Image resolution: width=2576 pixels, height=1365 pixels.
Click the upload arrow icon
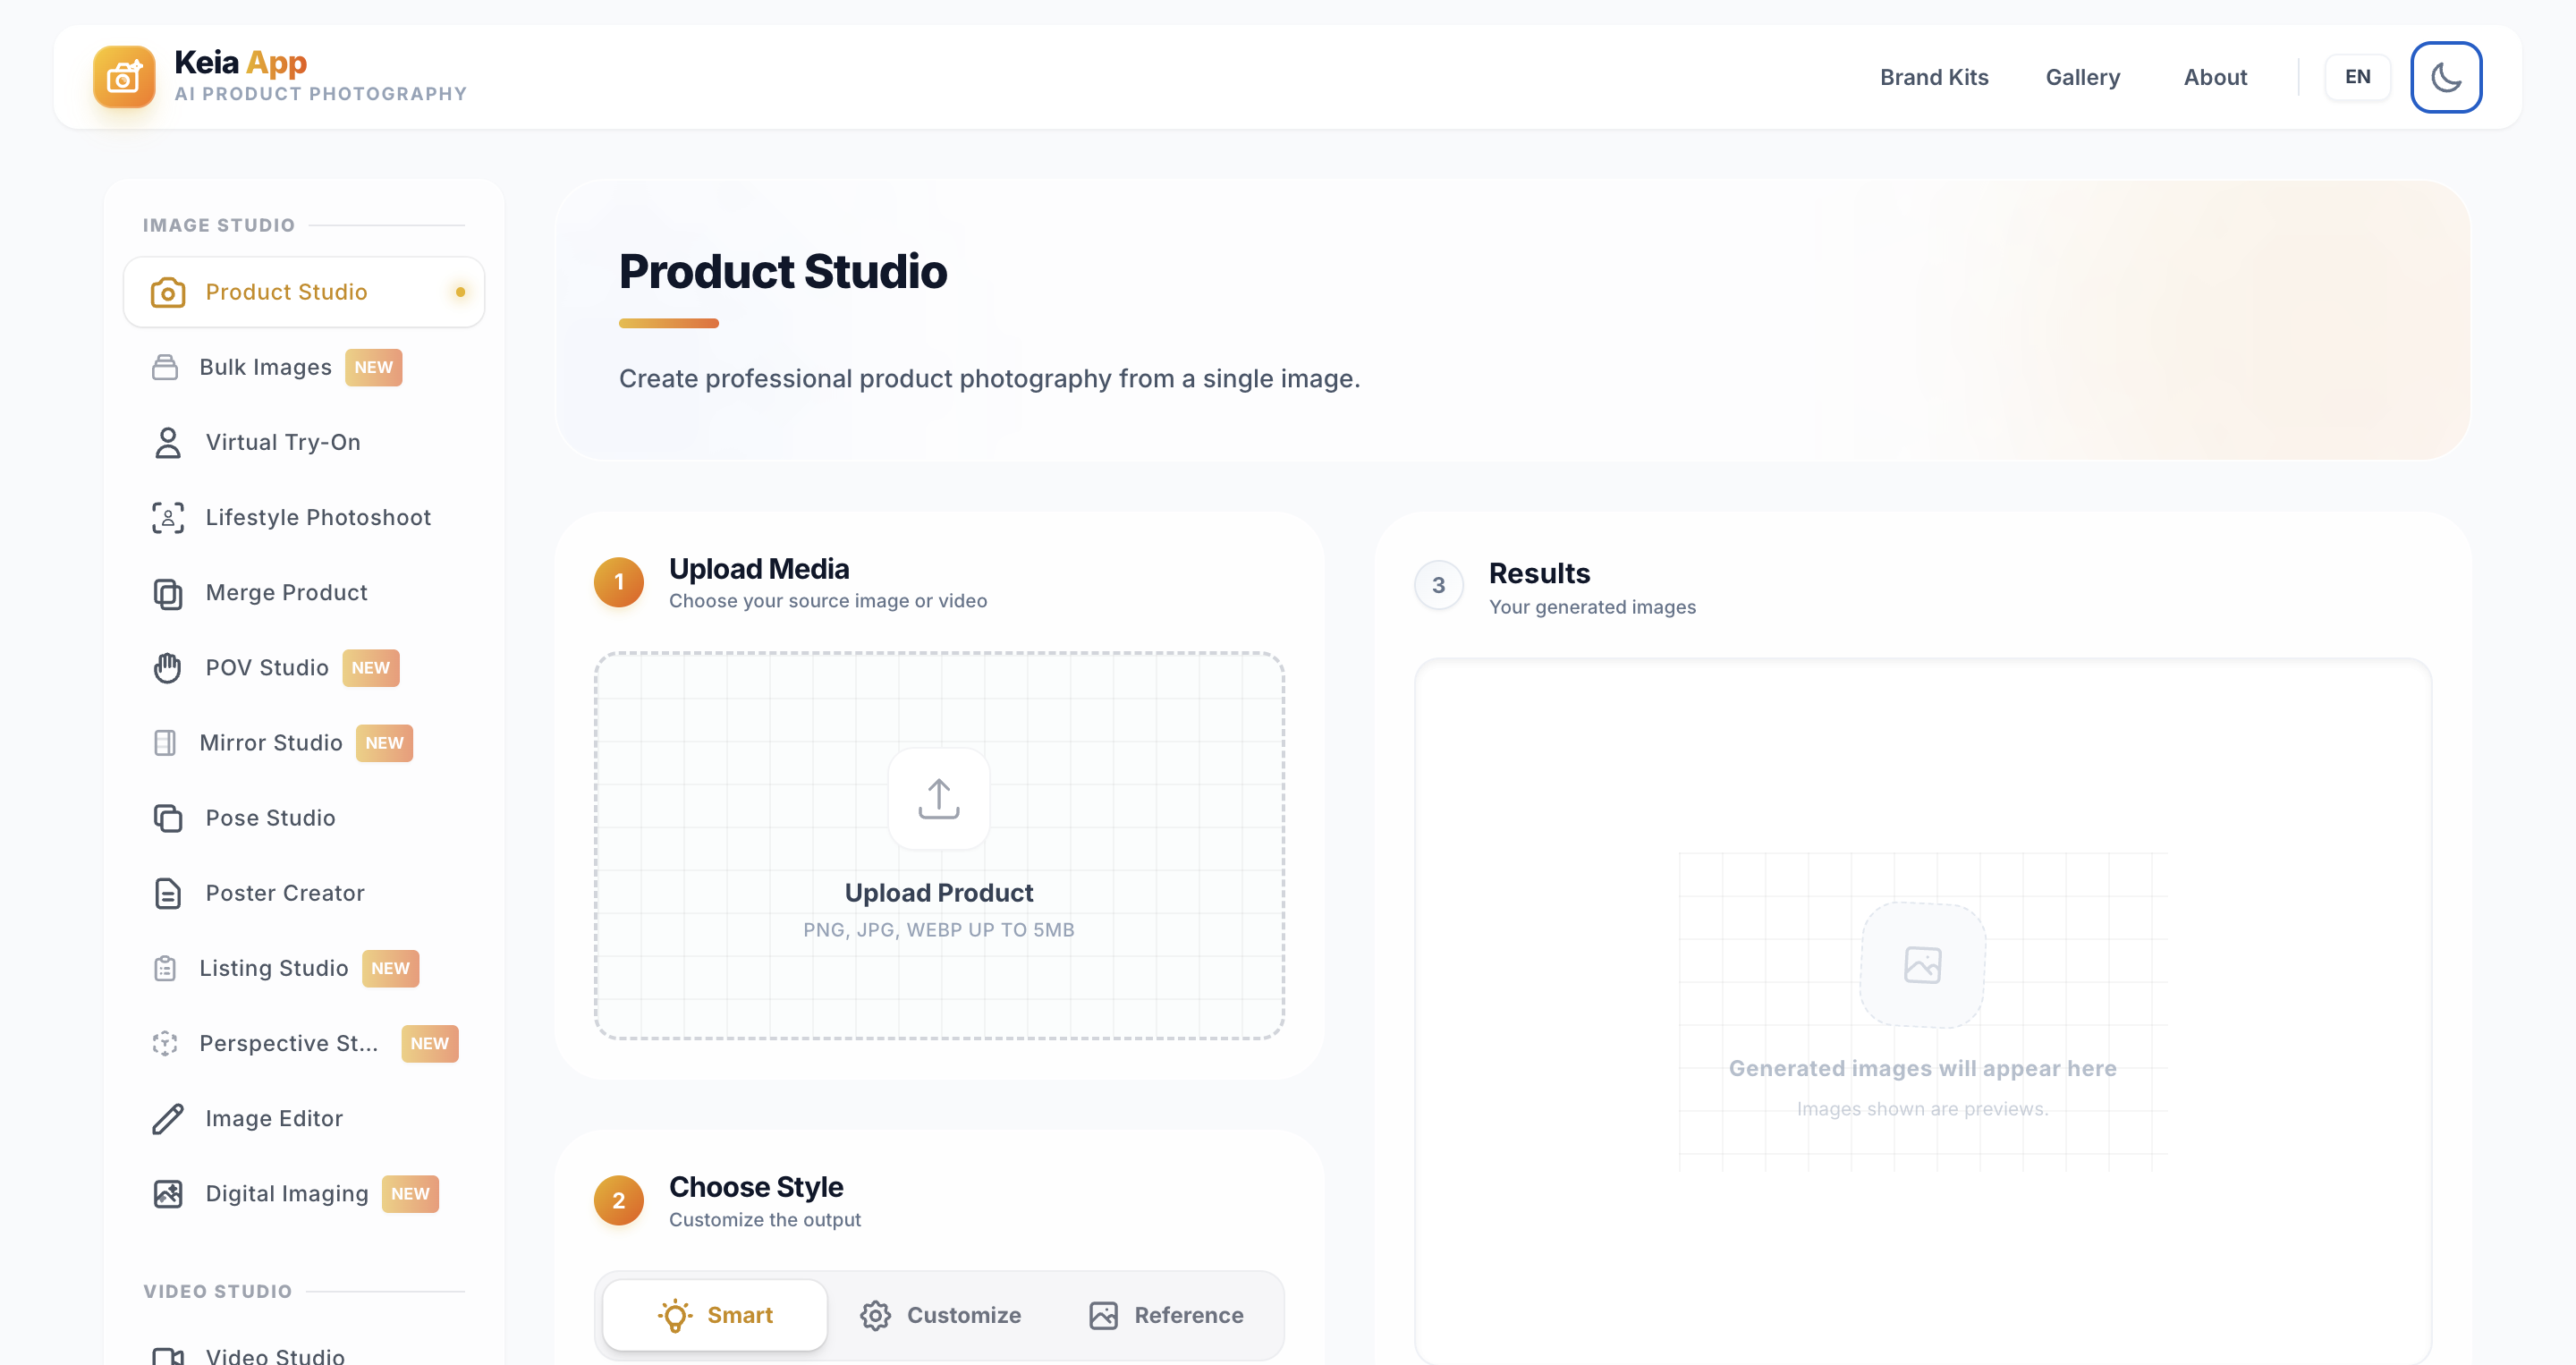pyautogui.click(x=939, y=799)
